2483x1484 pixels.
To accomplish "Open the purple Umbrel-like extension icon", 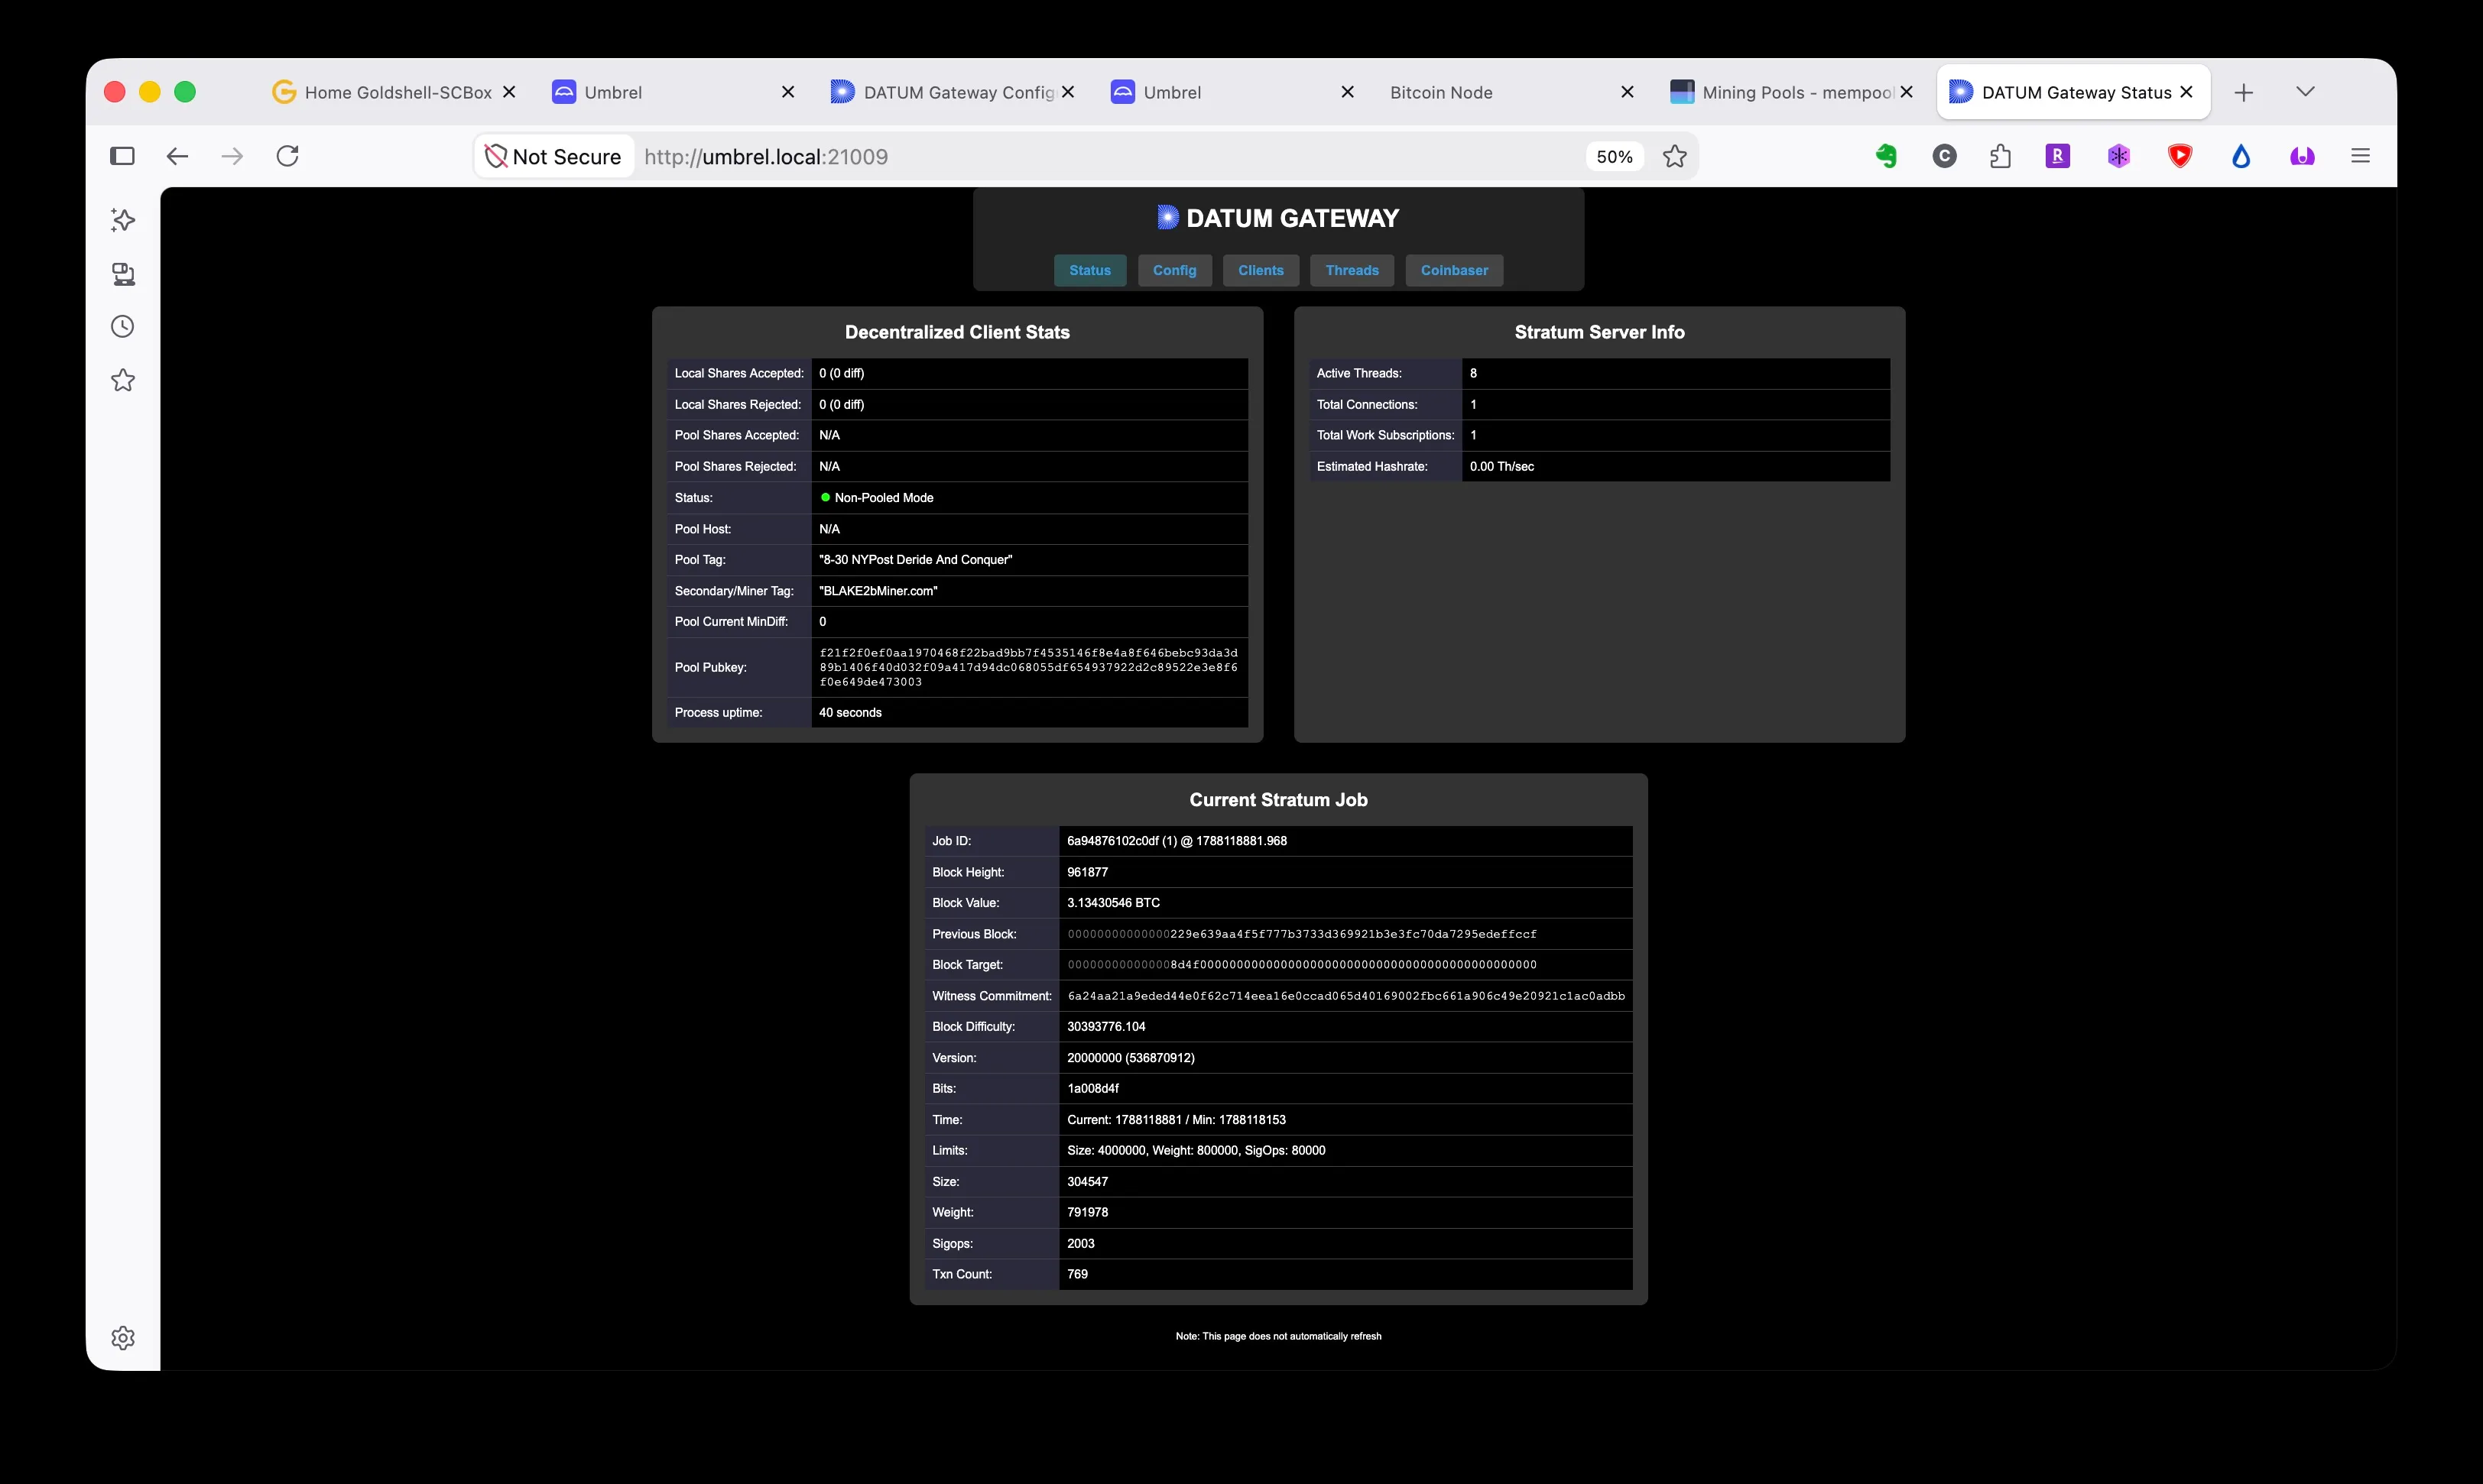I will pyautogui.click(x=2302, y=156).
